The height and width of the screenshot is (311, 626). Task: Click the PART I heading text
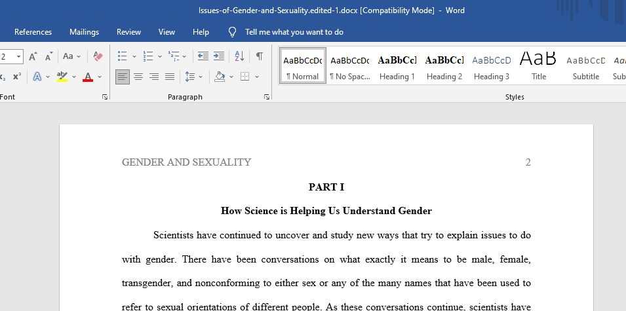[x=326, y=187]
